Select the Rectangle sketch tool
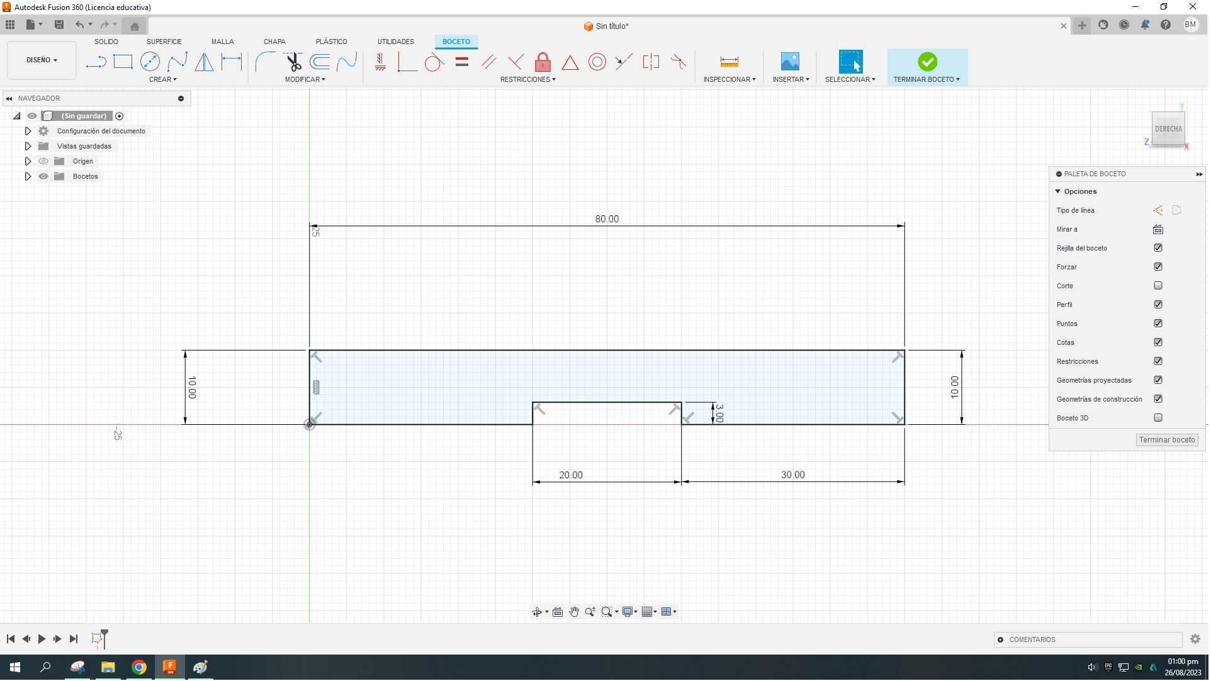Viewport: 1211px width, 681px height. click(123, 62)
